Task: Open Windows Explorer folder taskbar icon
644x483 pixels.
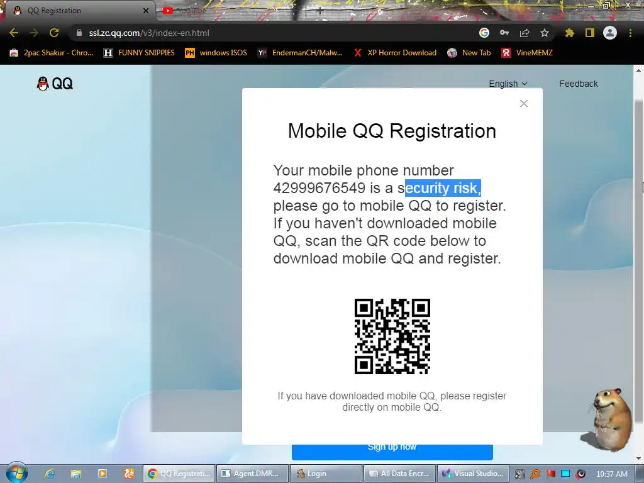Action: tap(76, 474)
